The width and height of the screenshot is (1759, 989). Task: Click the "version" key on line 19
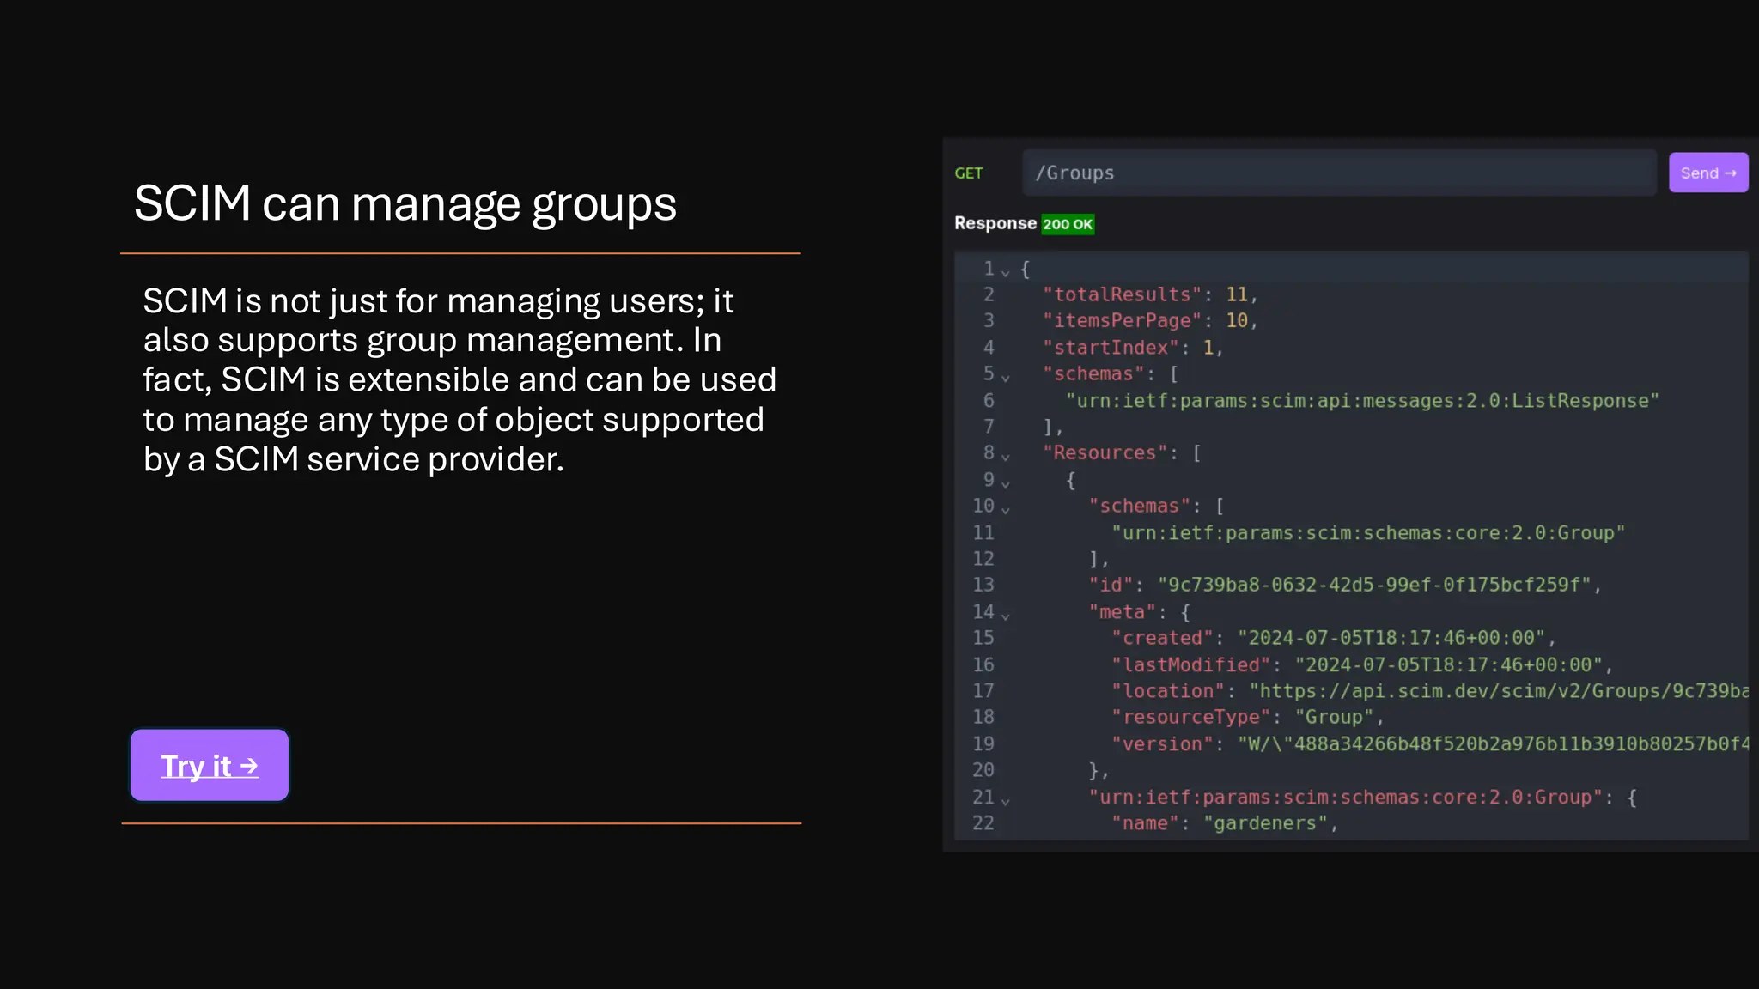[x=1162, y=744]
